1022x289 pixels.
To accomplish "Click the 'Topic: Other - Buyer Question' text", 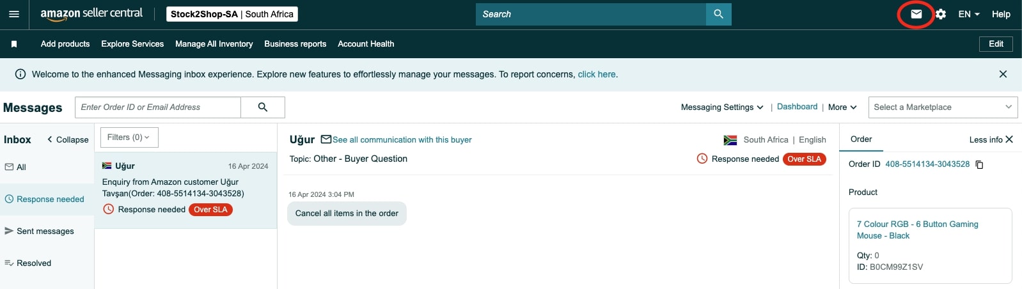I will click(349, 159).
